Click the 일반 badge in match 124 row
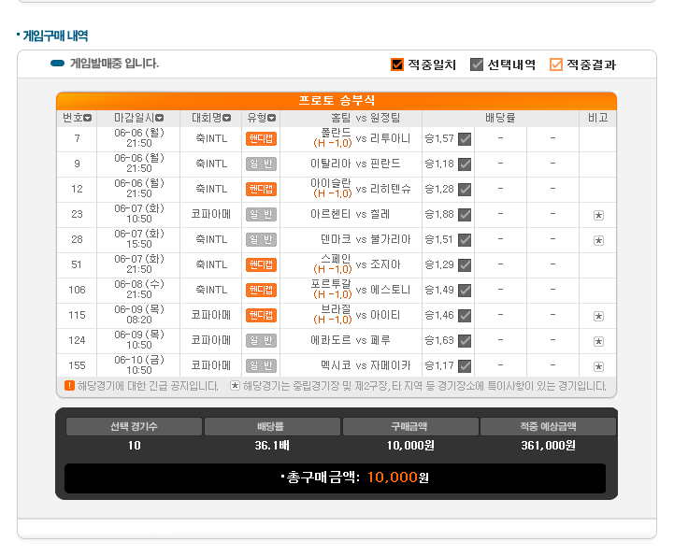Screen dimensions: 674x556 (261, 341)
